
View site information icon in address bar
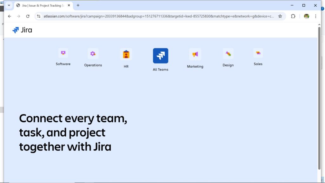[x=38, y=16]
